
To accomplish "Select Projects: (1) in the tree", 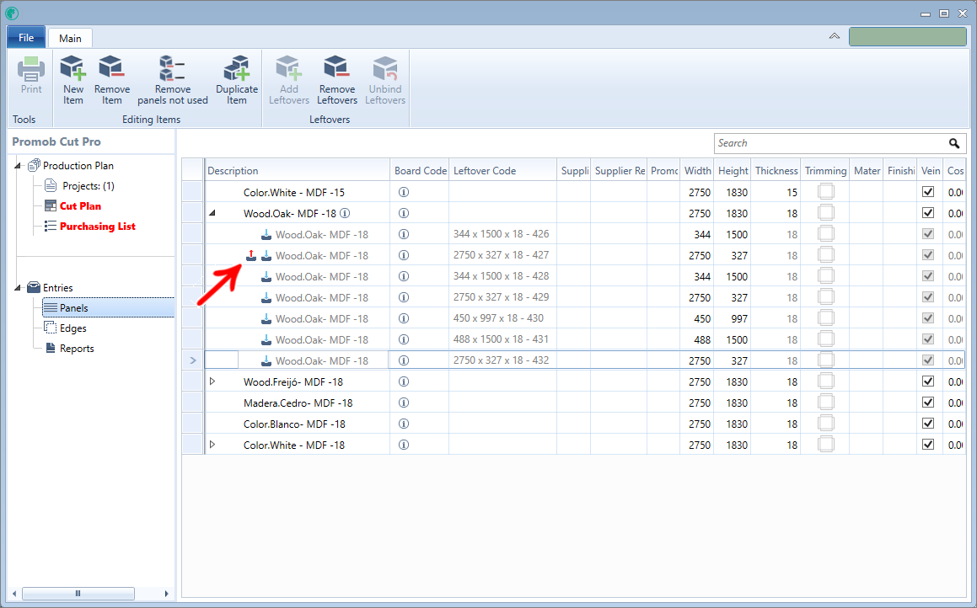I will 89,186.
